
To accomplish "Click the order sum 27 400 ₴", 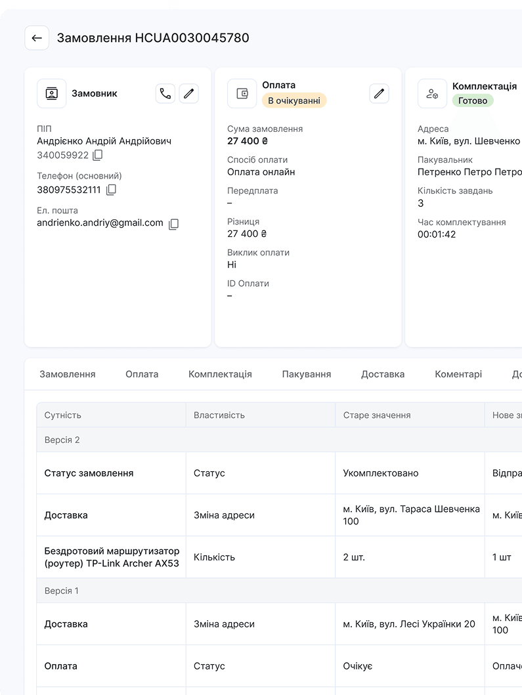I will pyautogui.click(x=248, y=141).
